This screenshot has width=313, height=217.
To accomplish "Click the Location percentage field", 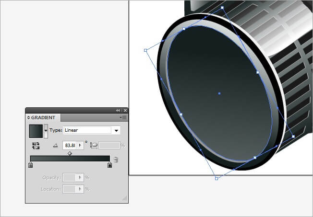I will click(x=70, y=189).
